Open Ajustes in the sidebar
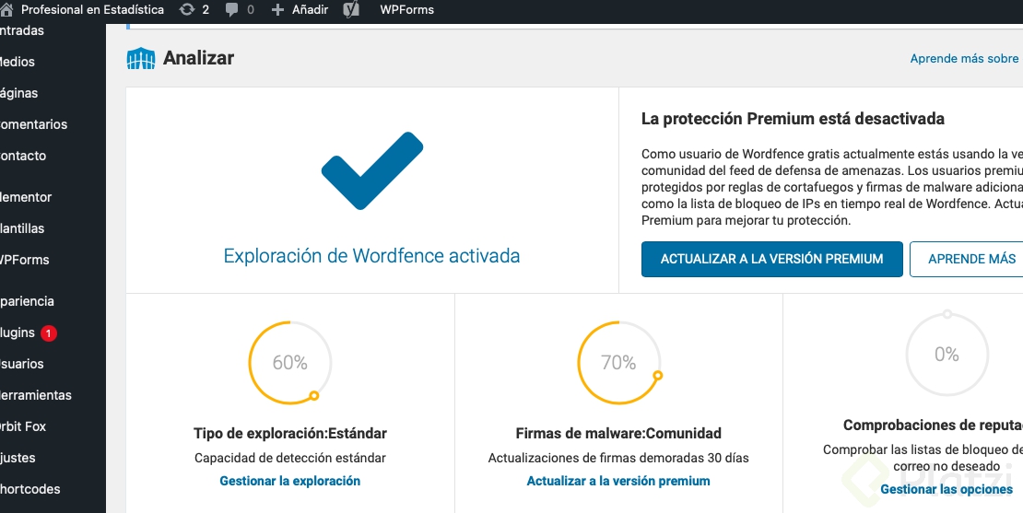 click(x=18, y=459)
